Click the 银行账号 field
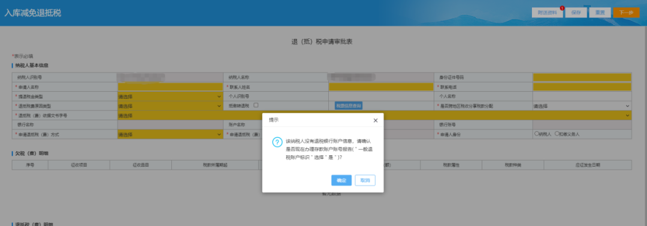This screenshot has height=226, width=647. (x=582, y=125)
